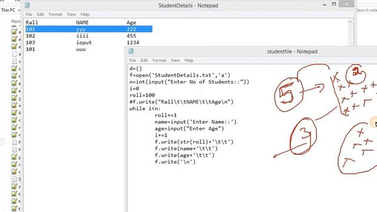Click the f.write(age+'\t\t') line

(184, 155)
